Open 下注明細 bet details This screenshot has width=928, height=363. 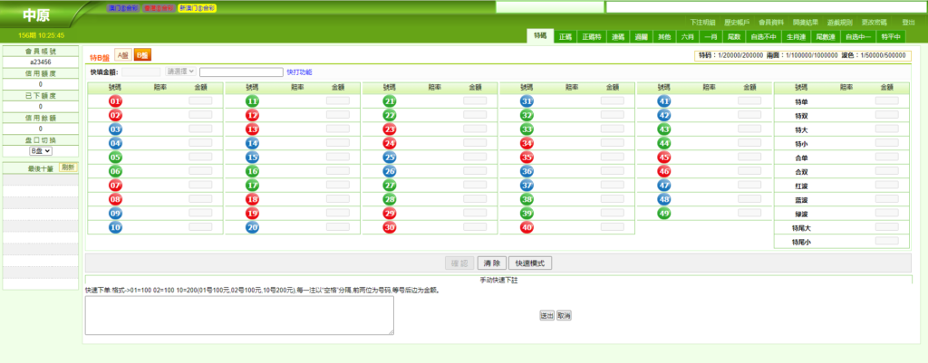pyautogui.click(x=703, y=22)
